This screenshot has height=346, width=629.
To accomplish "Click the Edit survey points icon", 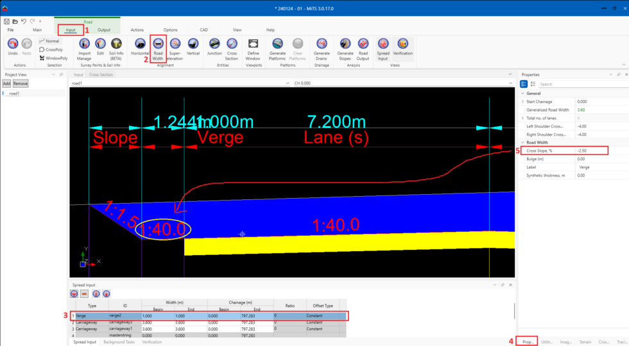I will pos(100,44).
